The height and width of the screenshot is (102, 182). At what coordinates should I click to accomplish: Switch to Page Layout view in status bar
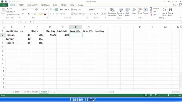point(151,95)
